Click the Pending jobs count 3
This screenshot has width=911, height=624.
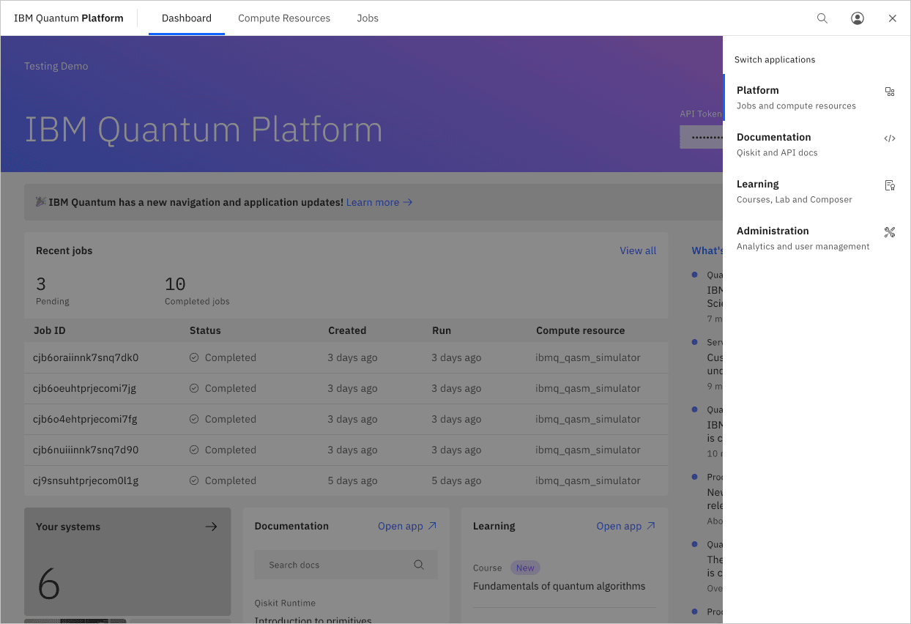coord(41,283)
